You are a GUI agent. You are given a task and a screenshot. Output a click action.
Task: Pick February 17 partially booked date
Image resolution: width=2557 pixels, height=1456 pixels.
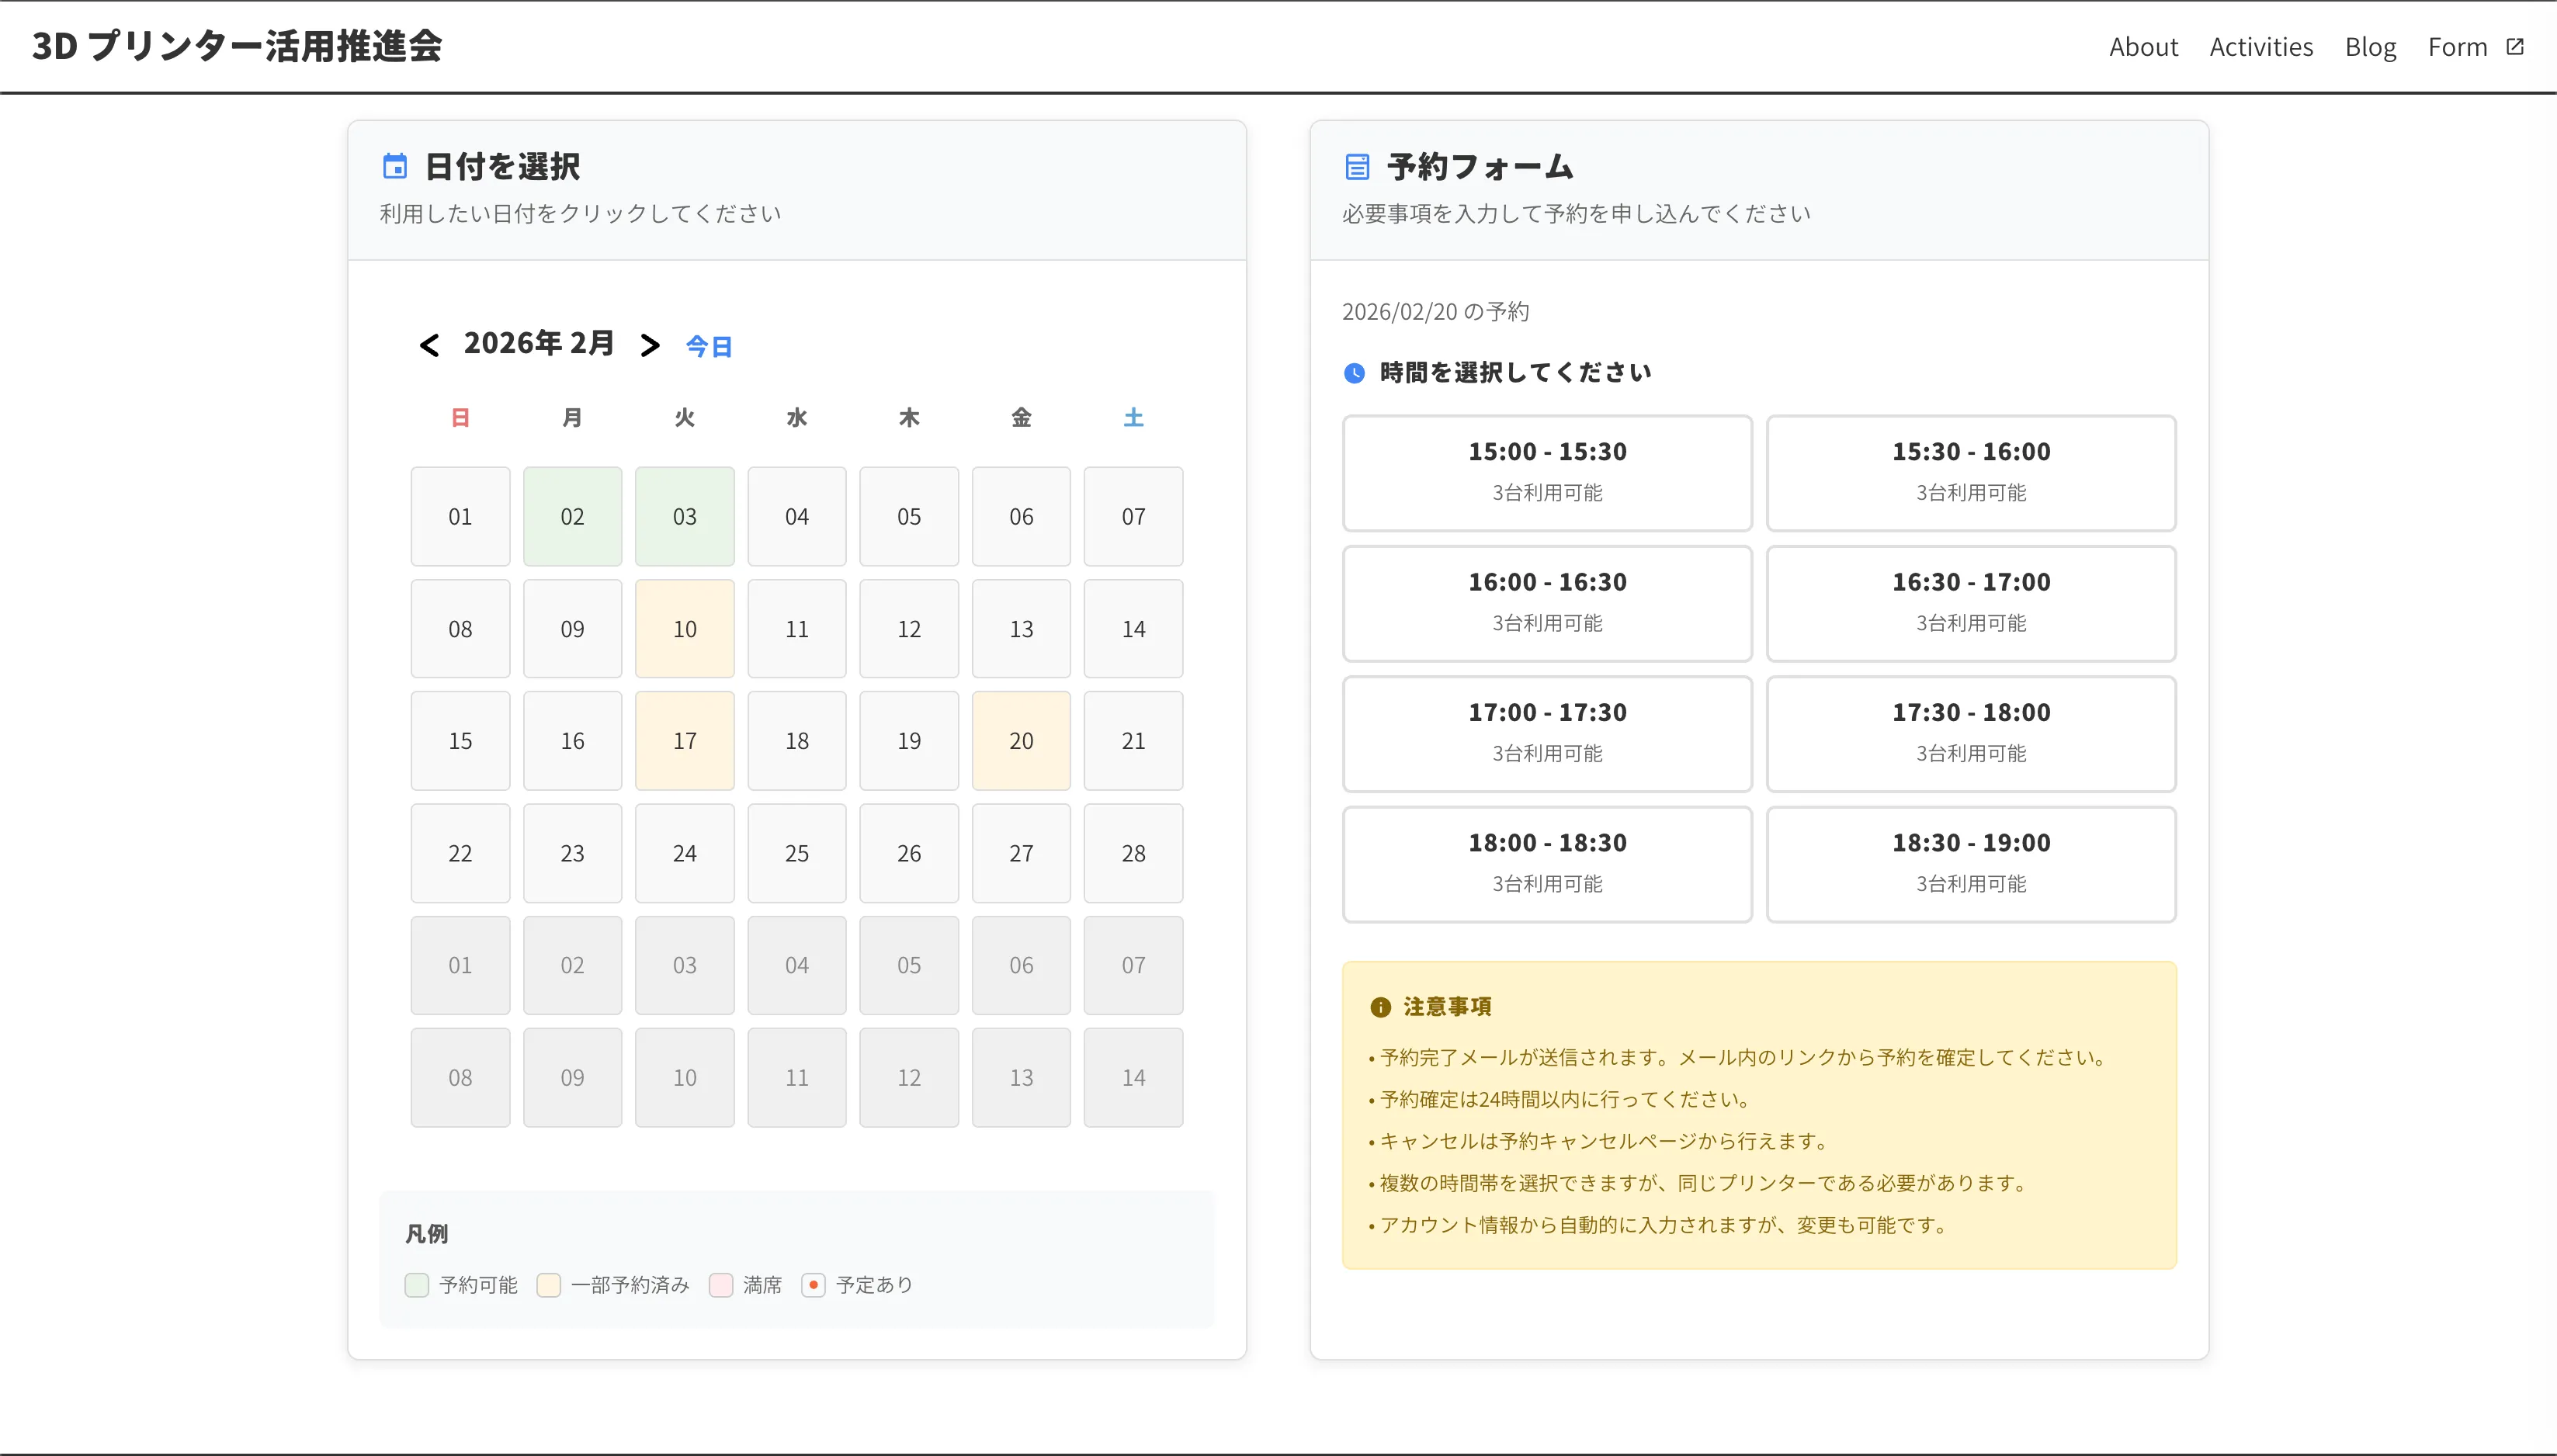tap(684, 741)
